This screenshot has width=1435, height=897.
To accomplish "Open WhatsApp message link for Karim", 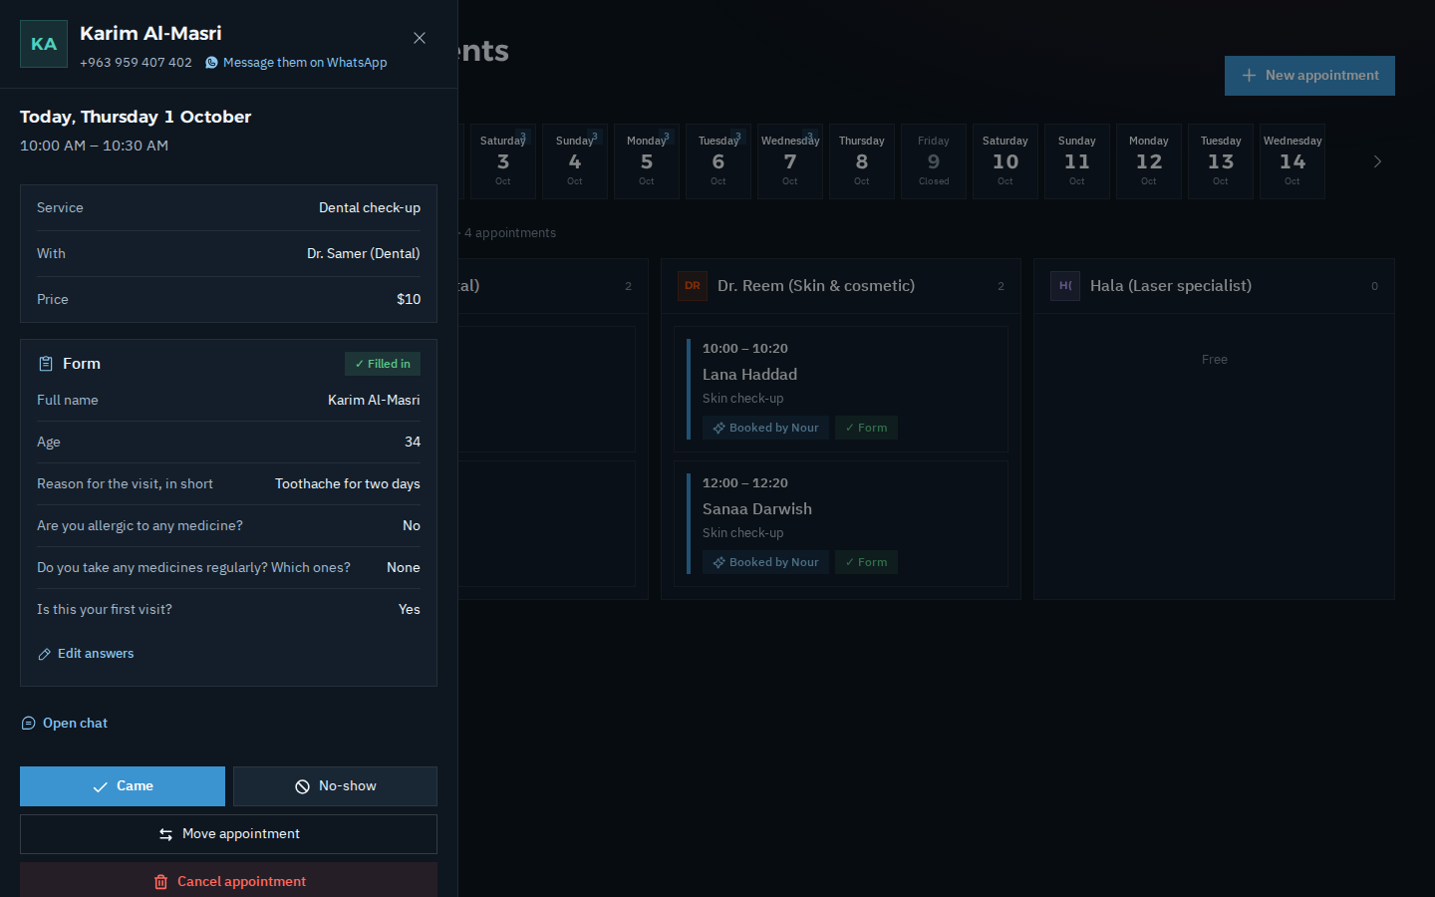I will pyautogui.click(x=296, y=63).
